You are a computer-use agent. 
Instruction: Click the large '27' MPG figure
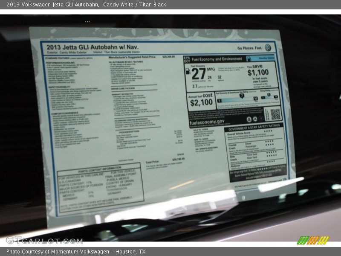point(198,74)
